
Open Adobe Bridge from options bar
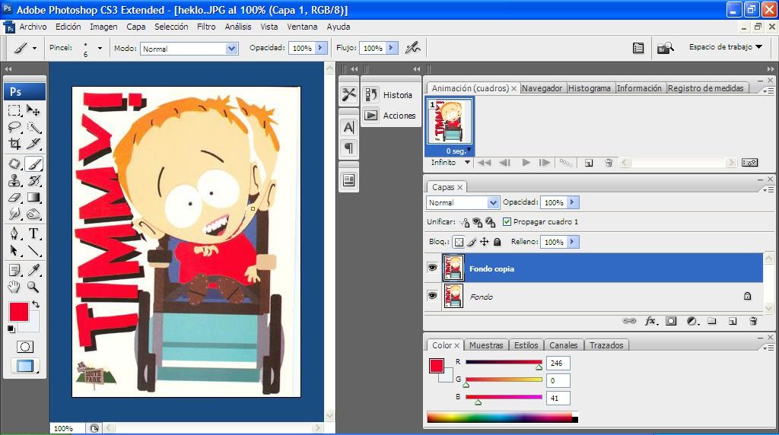point(665,48)
